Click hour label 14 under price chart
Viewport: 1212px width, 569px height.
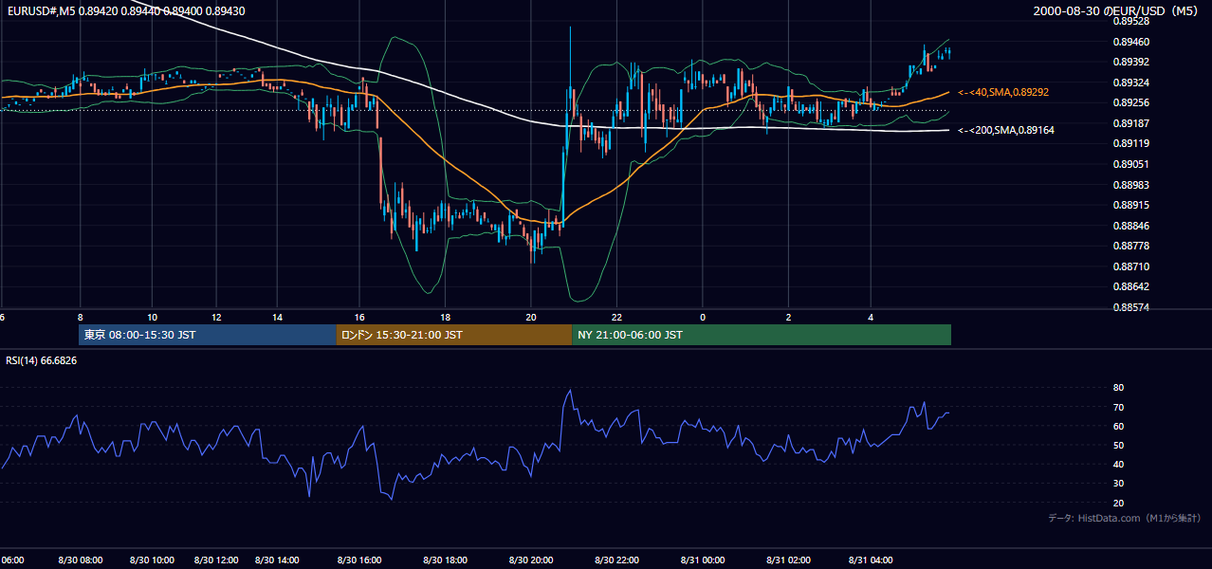(x=278, y=317)
